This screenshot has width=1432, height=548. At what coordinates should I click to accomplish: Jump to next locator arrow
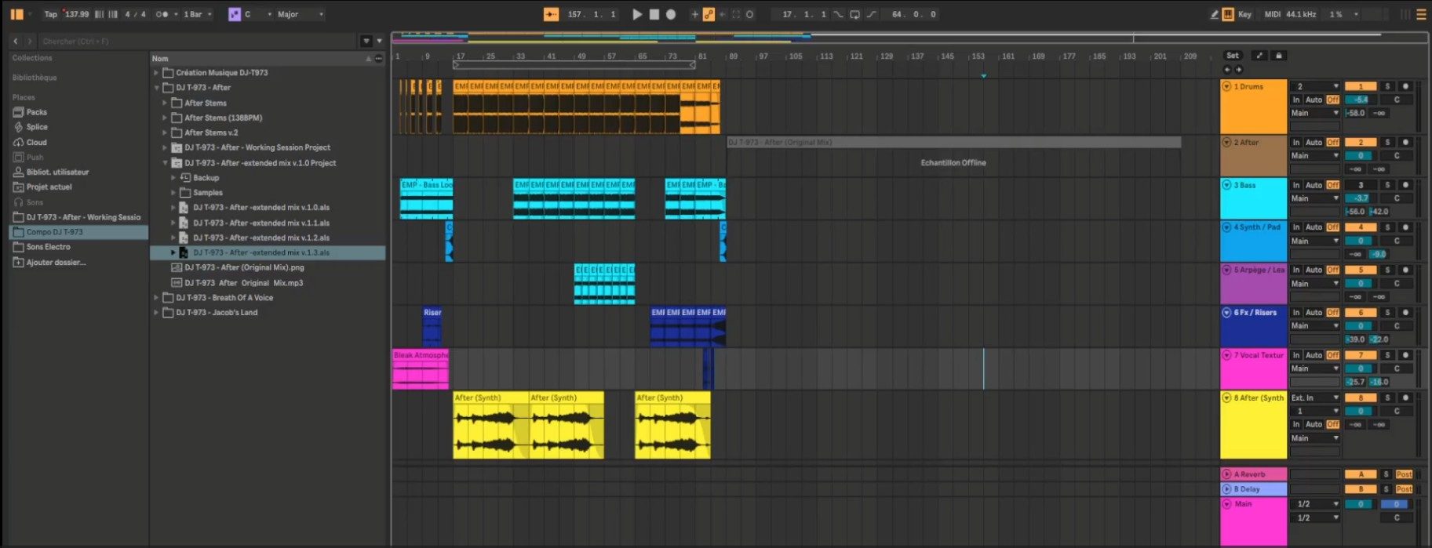point(1239,70)
